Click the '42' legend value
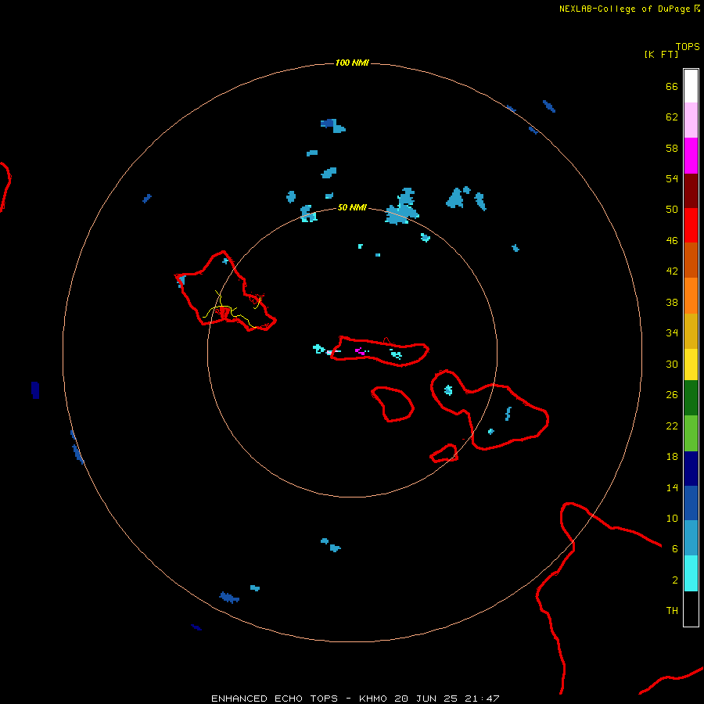704x704 pixels. (x=672, y=271)
